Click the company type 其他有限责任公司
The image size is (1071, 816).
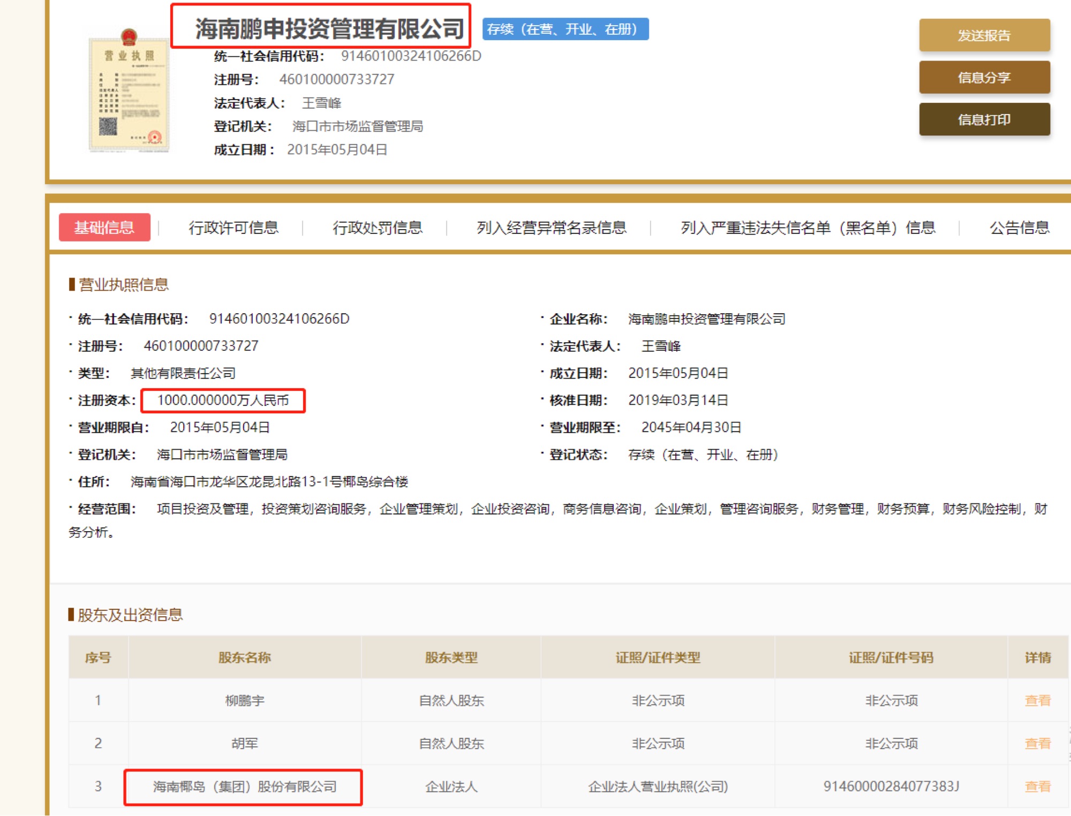[x=183, y=373]
